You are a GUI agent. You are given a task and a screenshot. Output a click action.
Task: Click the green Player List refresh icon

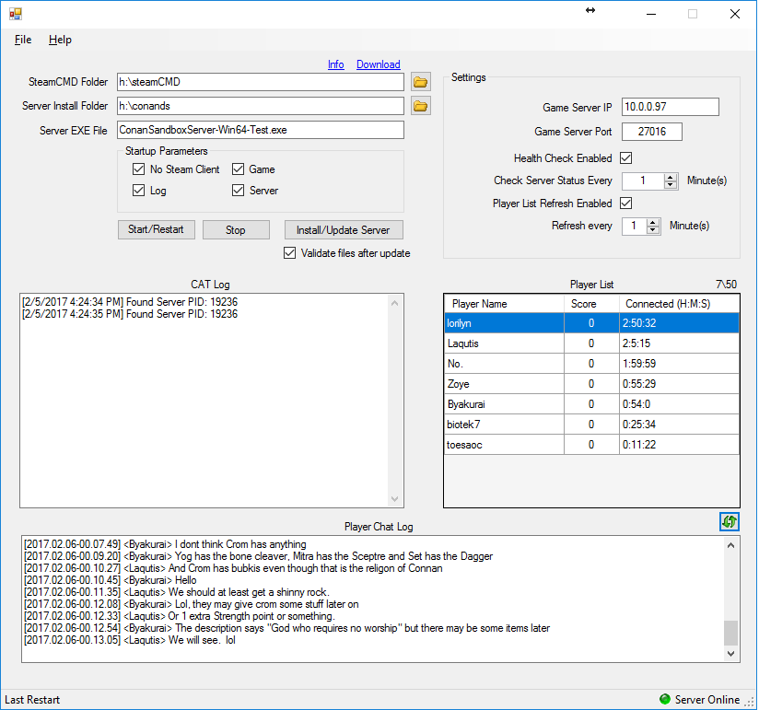click(x=729, y=521)
